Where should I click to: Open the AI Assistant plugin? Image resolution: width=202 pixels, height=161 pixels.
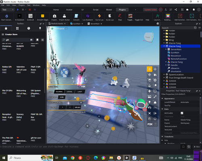click(20, 17)
